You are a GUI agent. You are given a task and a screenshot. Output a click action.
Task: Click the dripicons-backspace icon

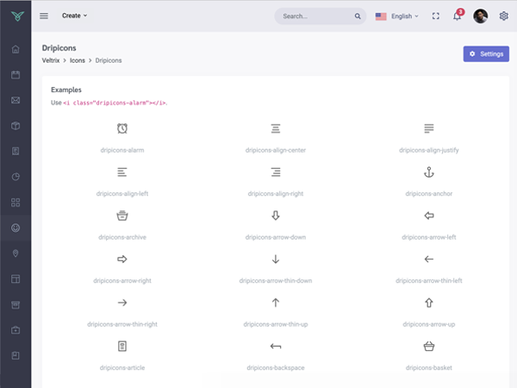[x=276, y=346]
